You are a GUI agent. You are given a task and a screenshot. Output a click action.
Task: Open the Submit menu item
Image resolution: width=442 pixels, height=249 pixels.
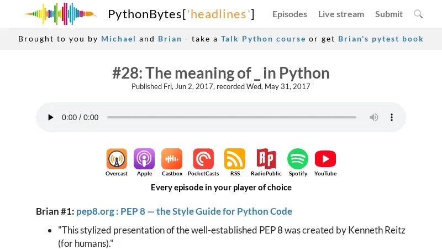(x=389, y=14)
